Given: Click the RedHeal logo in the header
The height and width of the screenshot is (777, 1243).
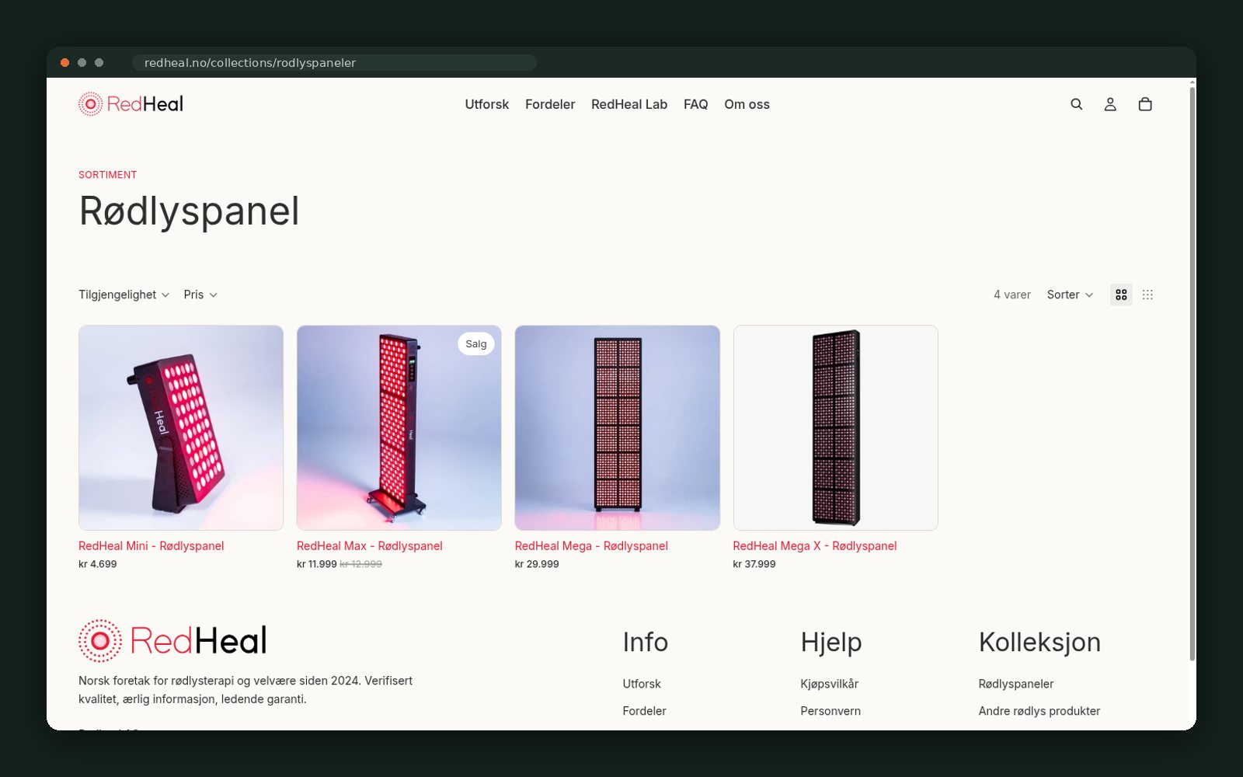Looking at the screenshot, I should pyautogui.click(x=131, y=104).
